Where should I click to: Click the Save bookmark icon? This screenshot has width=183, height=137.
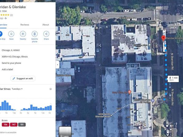click(x=11, y=34)
